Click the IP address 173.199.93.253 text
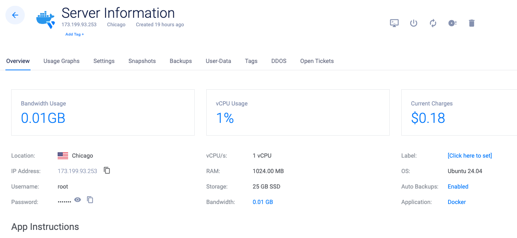 pos(77,171)
